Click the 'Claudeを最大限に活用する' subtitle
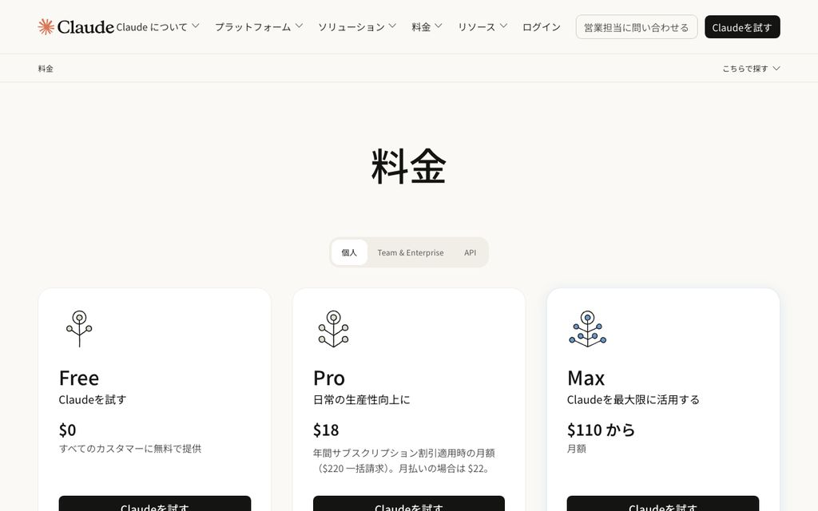Image resolution: width=818 pixels, height=511 pixels. [x=633, y=399]
